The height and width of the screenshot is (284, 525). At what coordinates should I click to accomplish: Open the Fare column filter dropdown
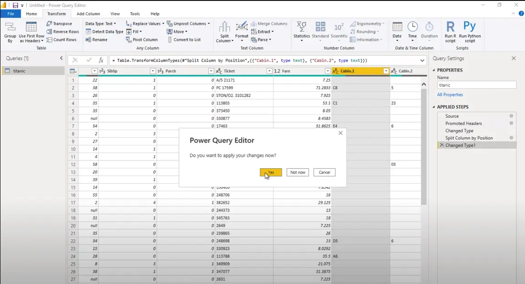tap(328, 71)
